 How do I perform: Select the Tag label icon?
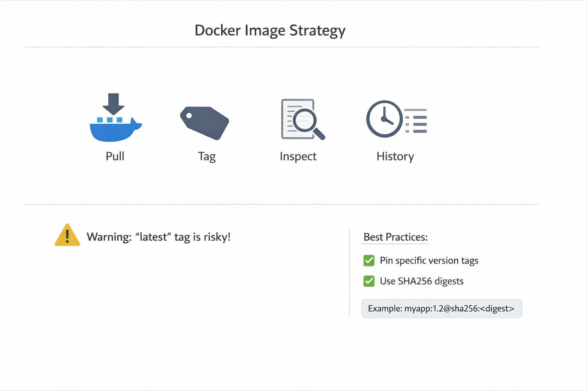[x=204, y=123]
